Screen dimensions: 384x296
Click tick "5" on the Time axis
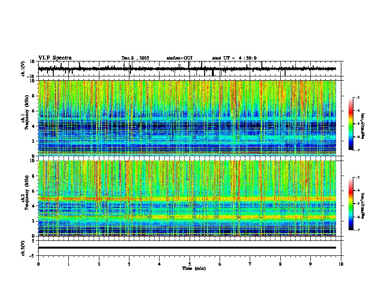pos(190,264)
